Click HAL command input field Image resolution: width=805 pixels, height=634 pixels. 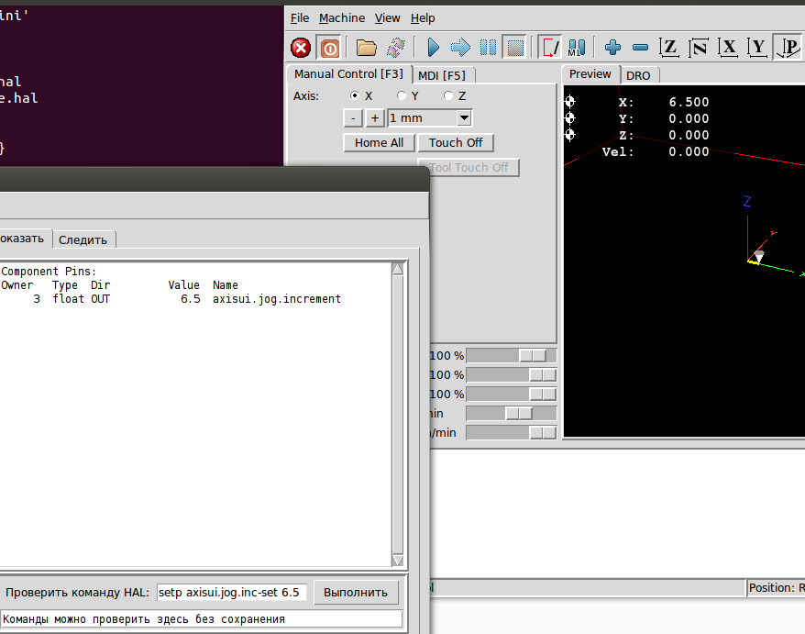click(x=232, y=593)
